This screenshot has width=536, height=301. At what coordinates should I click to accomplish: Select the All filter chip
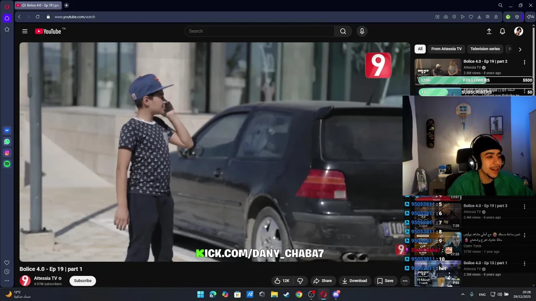point(420,49)
